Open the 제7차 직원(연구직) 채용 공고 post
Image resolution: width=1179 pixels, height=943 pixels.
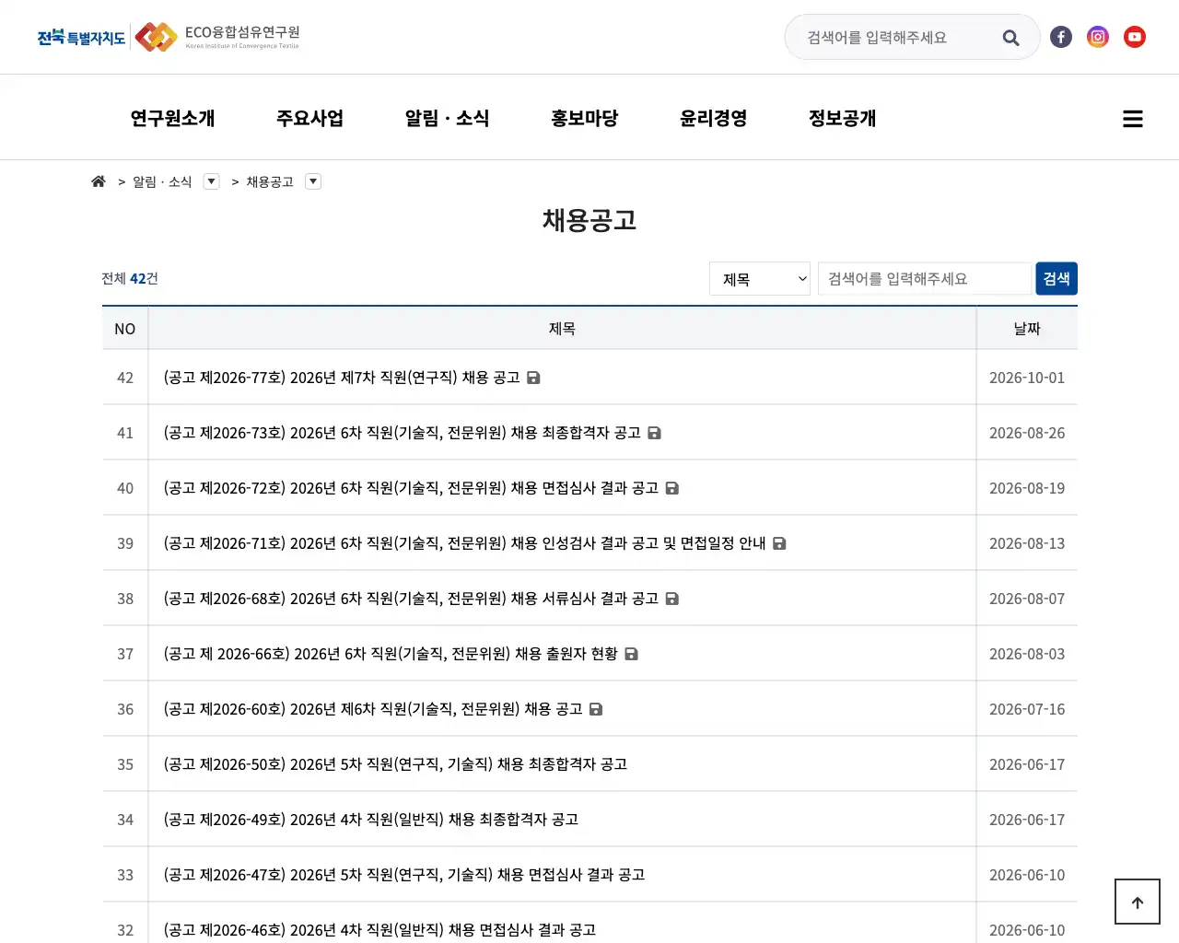coord(342,378)
